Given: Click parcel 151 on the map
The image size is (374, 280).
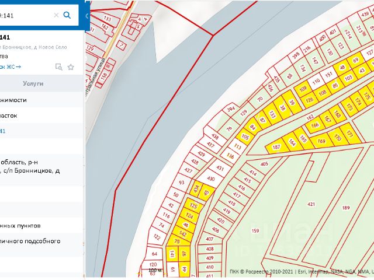Looking at the screenshot, I should 328,75.
